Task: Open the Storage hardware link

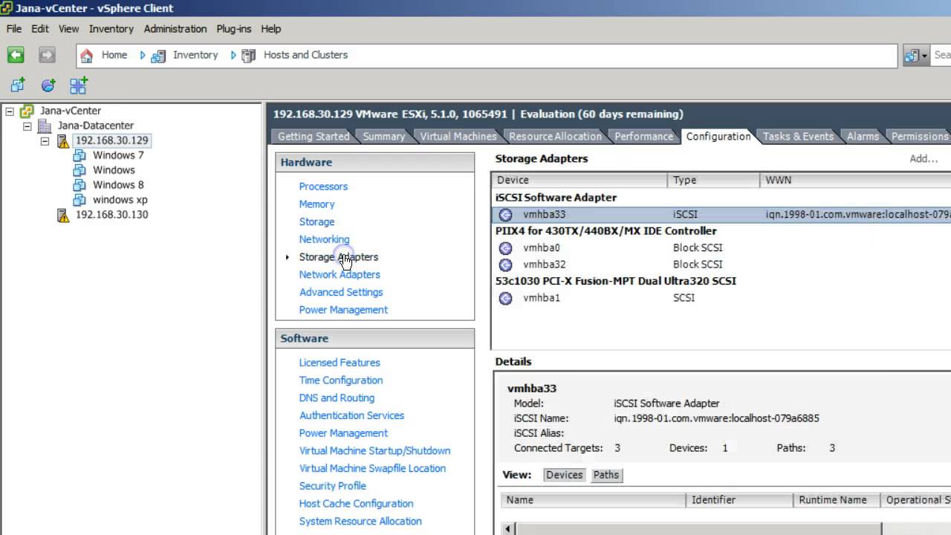Action: click(317, 222)
